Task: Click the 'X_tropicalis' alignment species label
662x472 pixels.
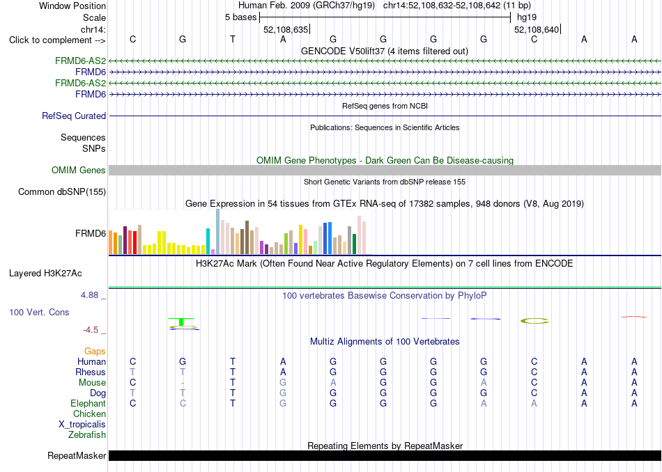Action: (x=82, y=425)
